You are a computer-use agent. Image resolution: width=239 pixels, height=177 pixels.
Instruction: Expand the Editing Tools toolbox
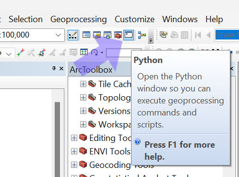pos(74,138)
